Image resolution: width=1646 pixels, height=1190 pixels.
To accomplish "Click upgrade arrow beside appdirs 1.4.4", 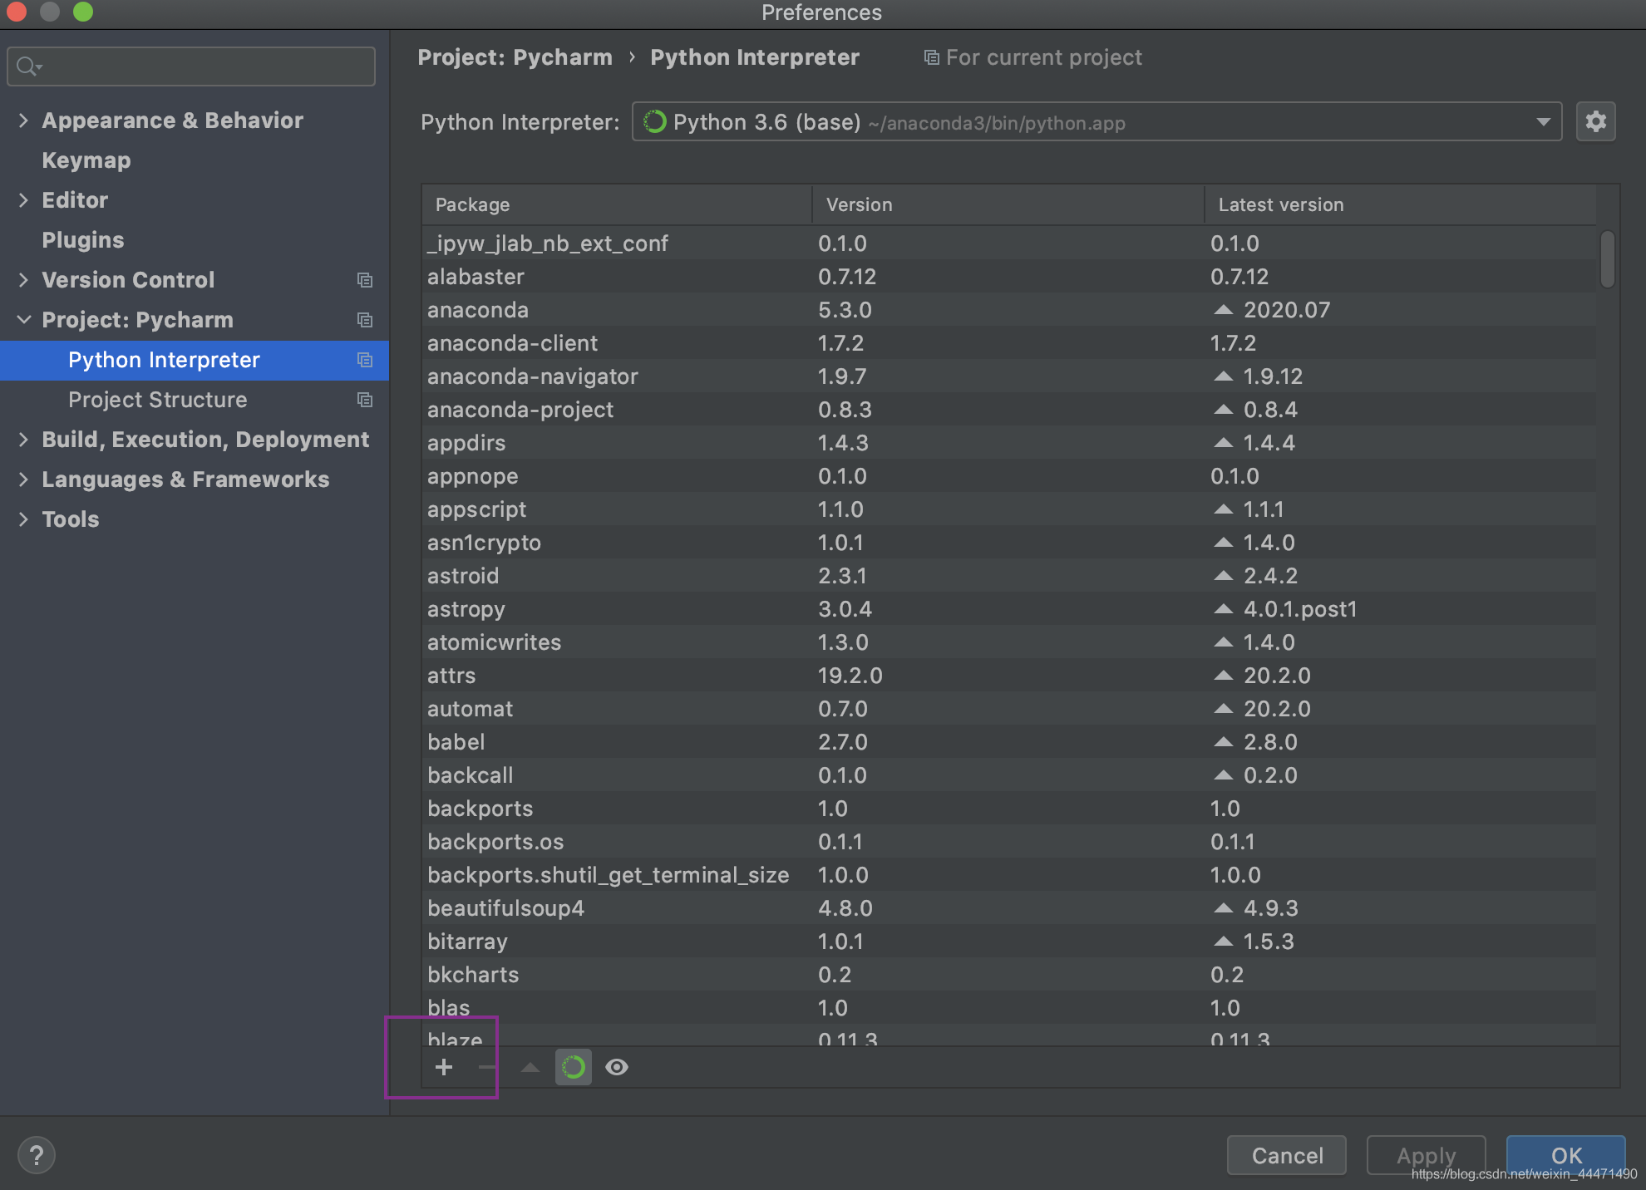I will tap(1223, 443).
